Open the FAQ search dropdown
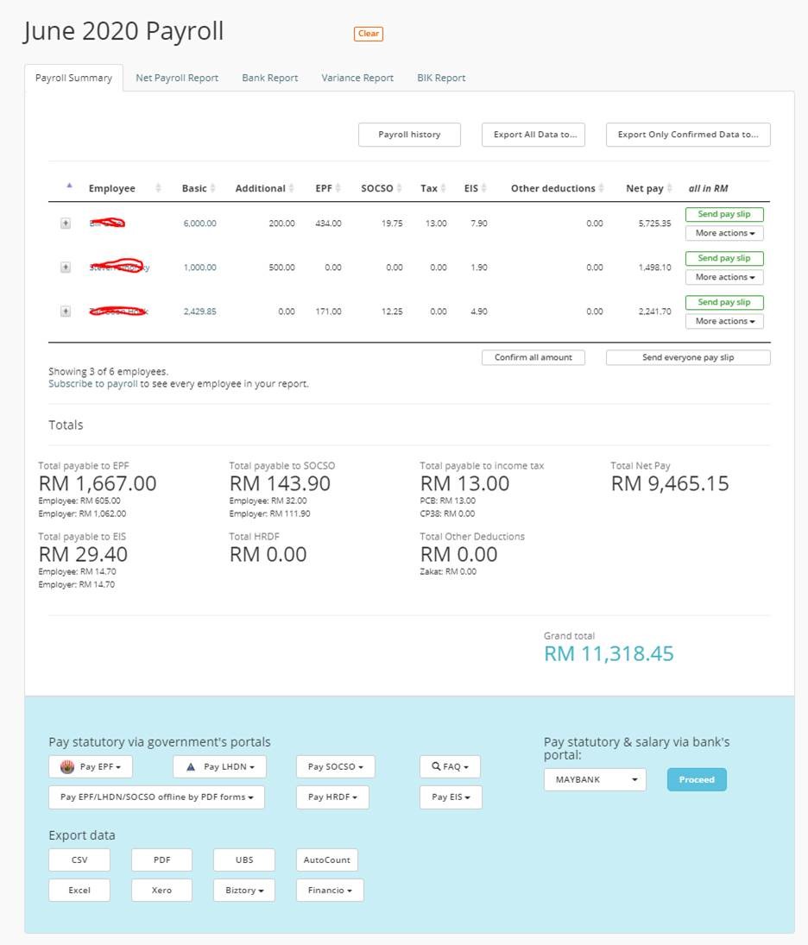 coord(450,766)
